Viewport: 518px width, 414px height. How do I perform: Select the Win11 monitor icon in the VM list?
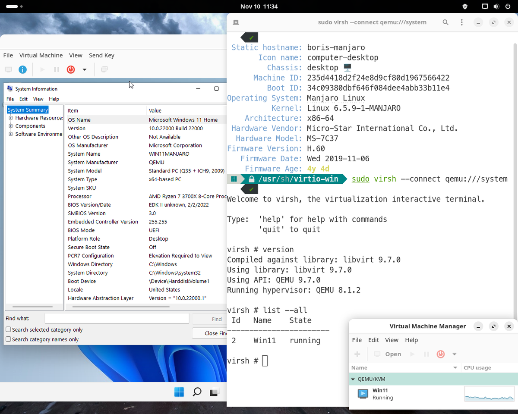coord(363,393)
